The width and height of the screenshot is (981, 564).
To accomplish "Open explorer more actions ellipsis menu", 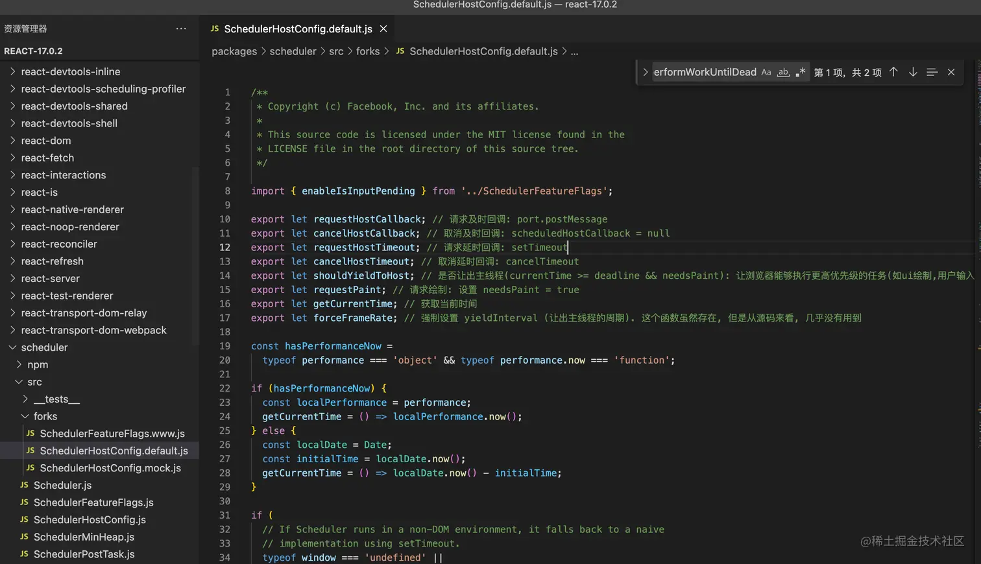I will pos(181,29).
